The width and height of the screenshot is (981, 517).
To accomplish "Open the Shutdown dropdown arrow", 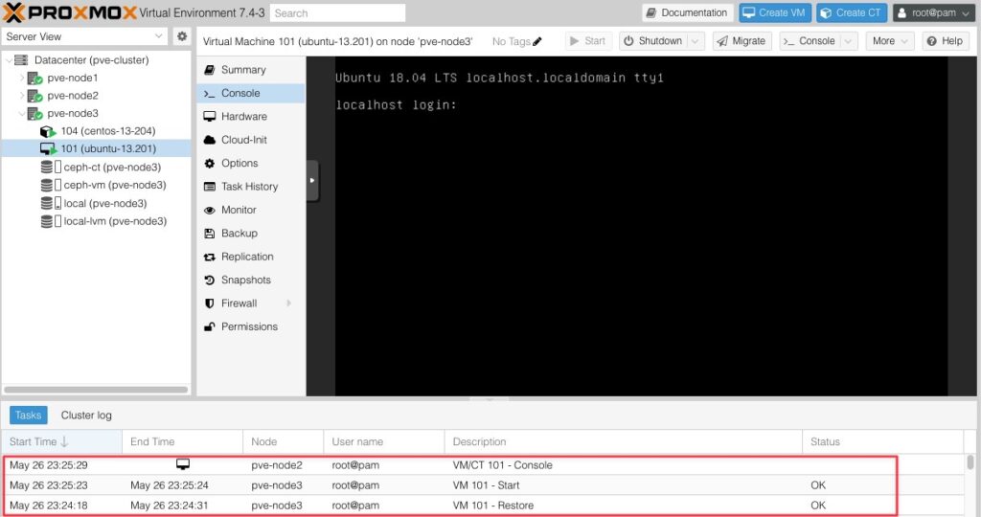I will click(x=696, y=41).
